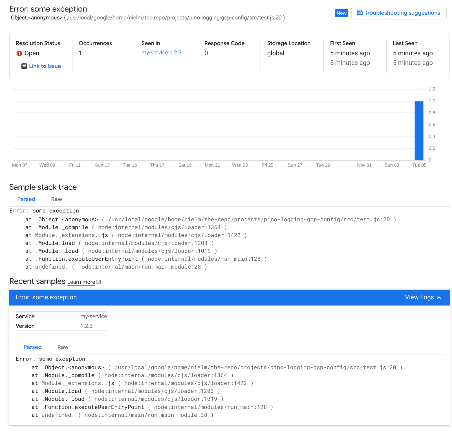This screenshot has width=452, height=436.
Task: Select Parsed tab in Sample stack trace
Action: [x=26, y=199]
